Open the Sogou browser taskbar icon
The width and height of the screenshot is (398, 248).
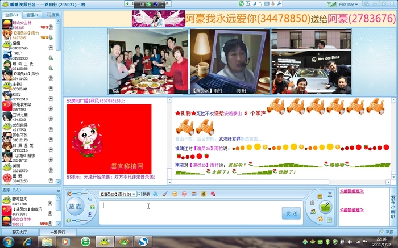click(143, 241)
